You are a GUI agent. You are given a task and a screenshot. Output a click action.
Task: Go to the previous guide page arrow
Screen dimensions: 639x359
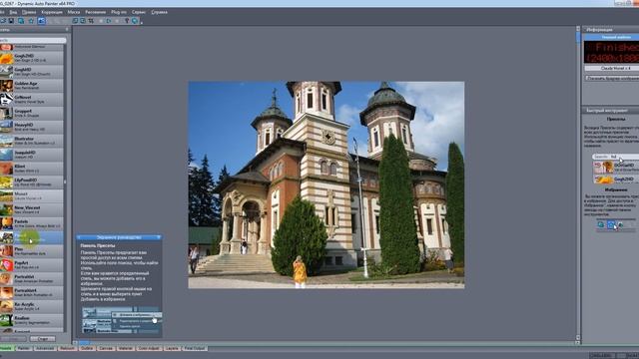click(x=79, y=237)
